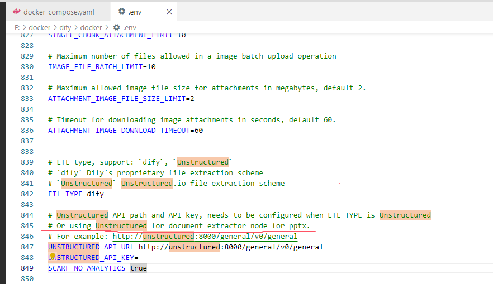
Task: Open the docker breadcrumb following dify
Action: tap(91, 27)
